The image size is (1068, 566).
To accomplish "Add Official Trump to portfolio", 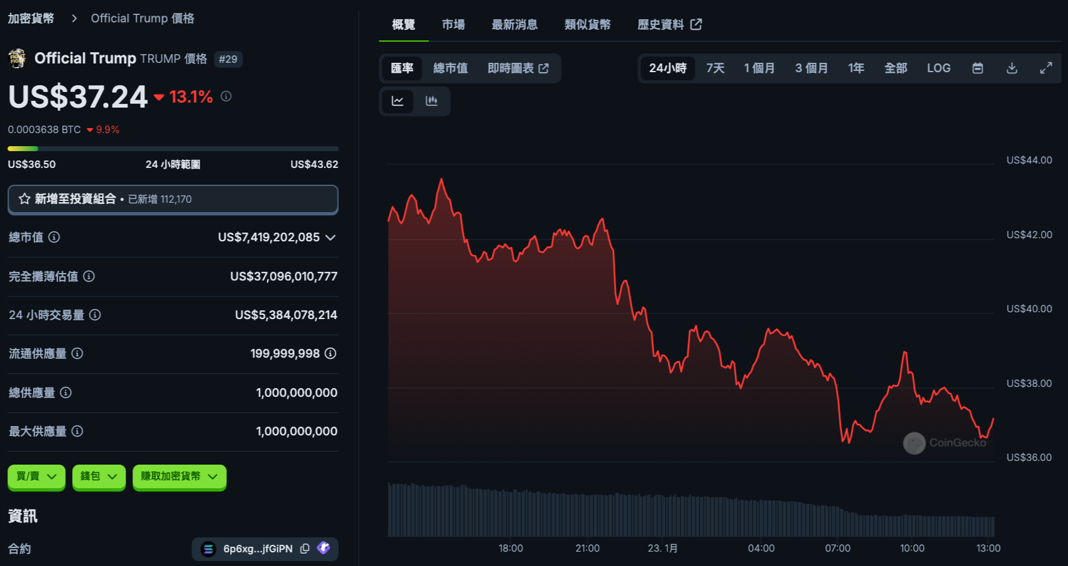I will coord(172,199).
